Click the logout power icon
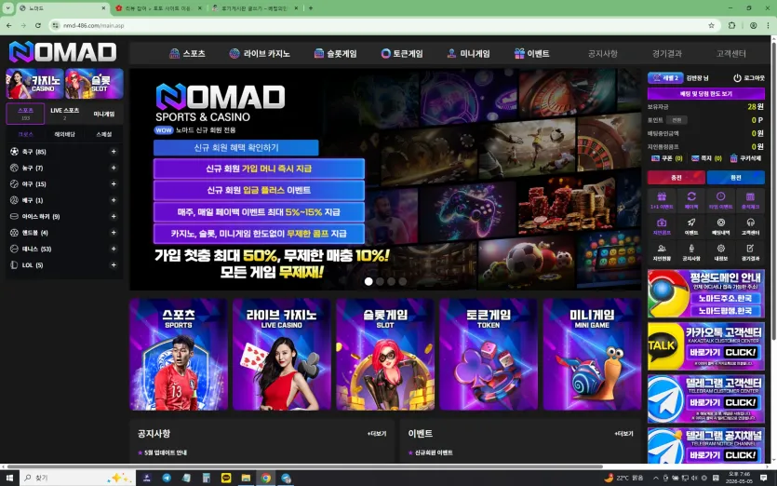This screenshot has height=486, width=777. click(x=737, y=78)
